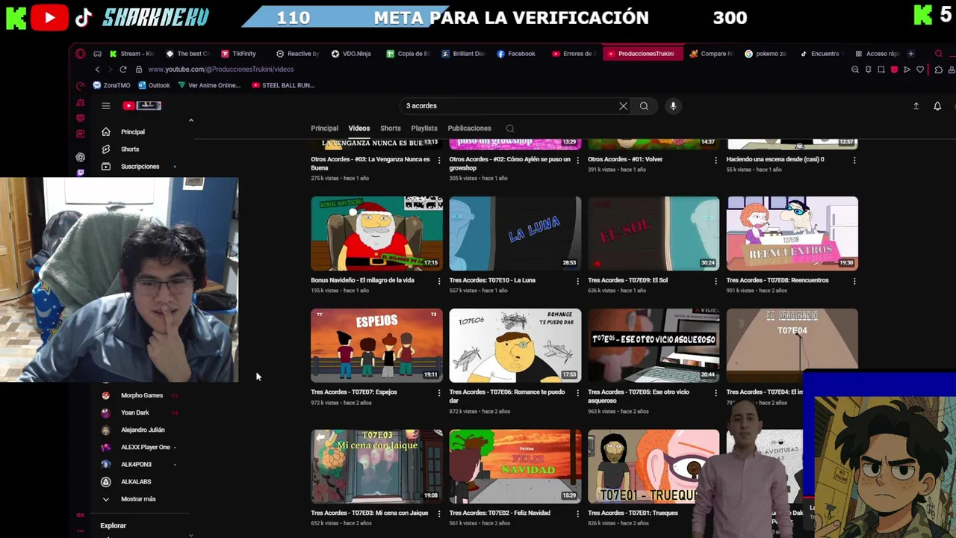Open options menu for La Luna video

pos(577,281)
